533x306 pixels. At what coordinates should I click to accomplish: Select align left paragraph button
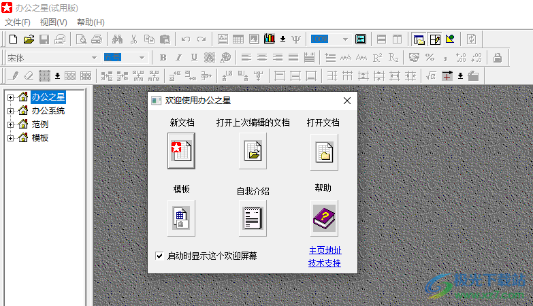pos(246,58)
